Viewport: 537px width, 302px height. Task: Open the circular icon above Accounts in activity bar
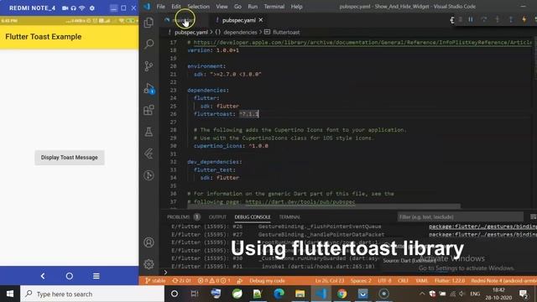pyautogui.click(x=149, y=175)
